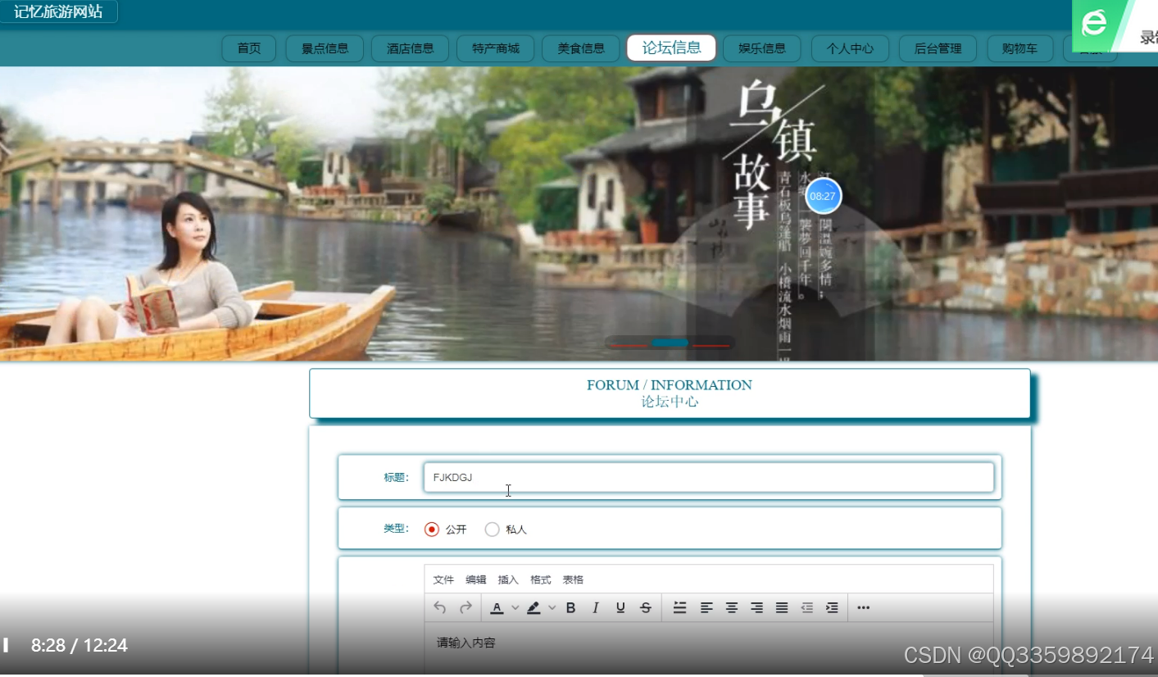Increase indent in the editor
1158x677 pixels.
(832, 607)
